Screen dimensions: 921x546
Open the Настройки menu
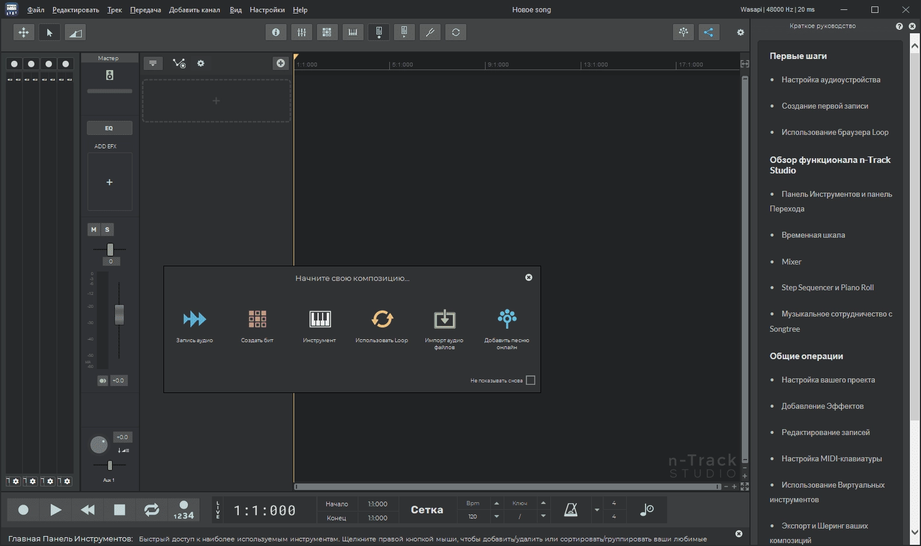pyautogui.click(x=267, y=10)
